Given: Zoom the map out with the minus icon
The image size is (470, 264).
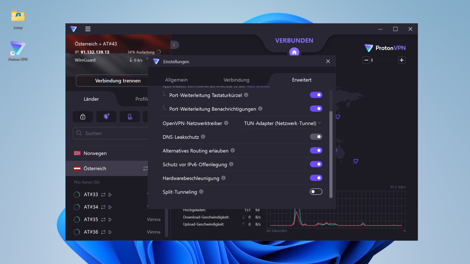Looking at the screenshot, I should [x=366, y=60].
